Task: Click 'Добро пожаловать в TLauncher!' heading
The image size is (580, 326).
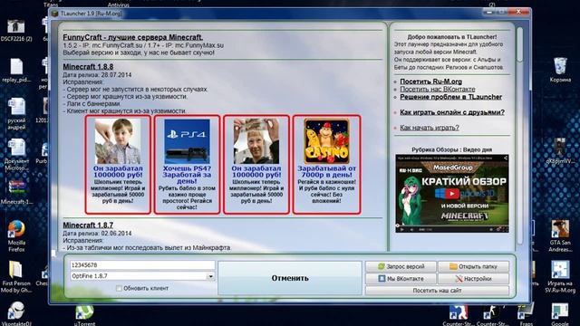Action: [x=452, y=37]
